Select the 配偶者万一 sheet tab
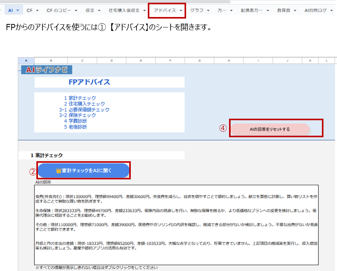The width and height of the screenshot is (337, 271). point(251,10)
